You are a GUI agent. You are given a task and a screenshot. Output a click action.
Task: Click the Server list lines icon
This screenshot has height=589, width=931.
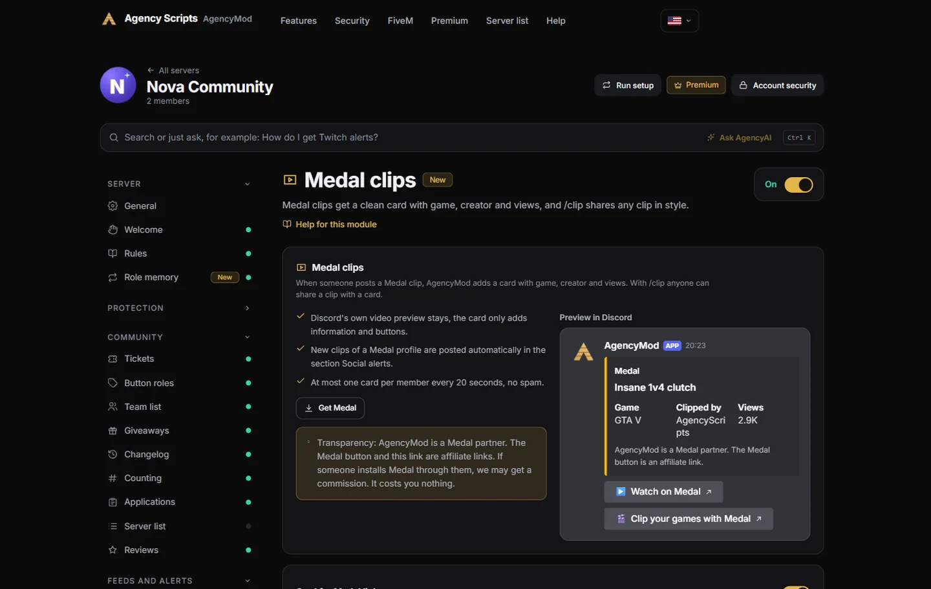112,526
